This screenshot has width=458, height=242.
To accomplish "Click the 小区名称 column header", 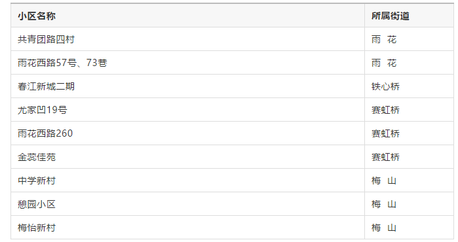I will pyautogui.click(x=187, y=16).
